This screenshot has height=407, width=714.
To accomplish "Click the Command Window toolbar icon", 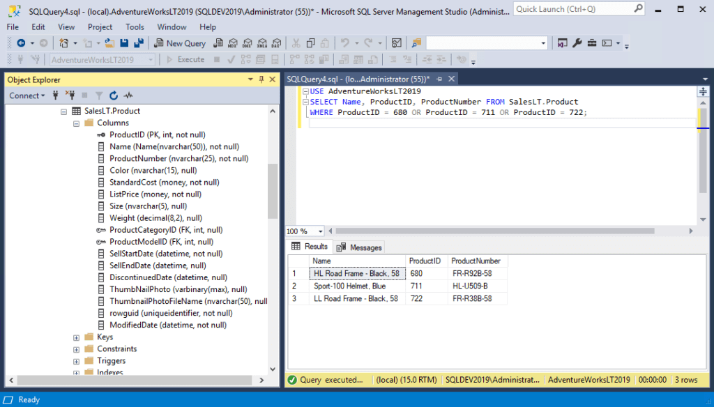I will (x=607, y=43).
